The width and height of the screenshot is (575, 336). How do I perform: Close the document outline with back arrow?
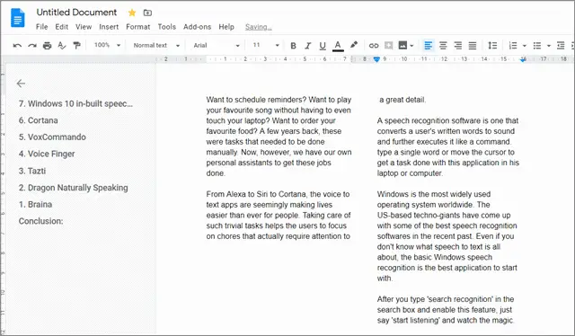(x=21, y=84)
